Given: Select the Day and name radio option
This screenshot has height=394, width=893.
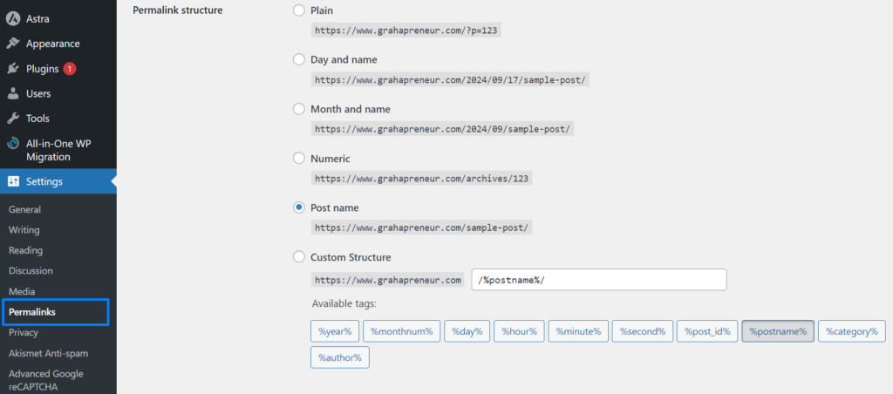Looking at the screenshot, I should [299, 59].
